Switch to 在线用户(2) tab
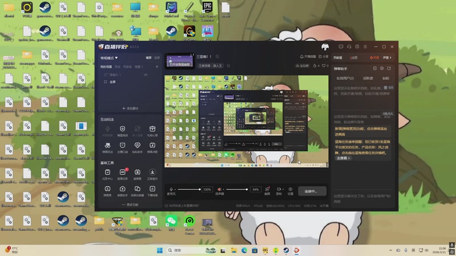This screenshot has width=456, height=256. click(345, 78)
